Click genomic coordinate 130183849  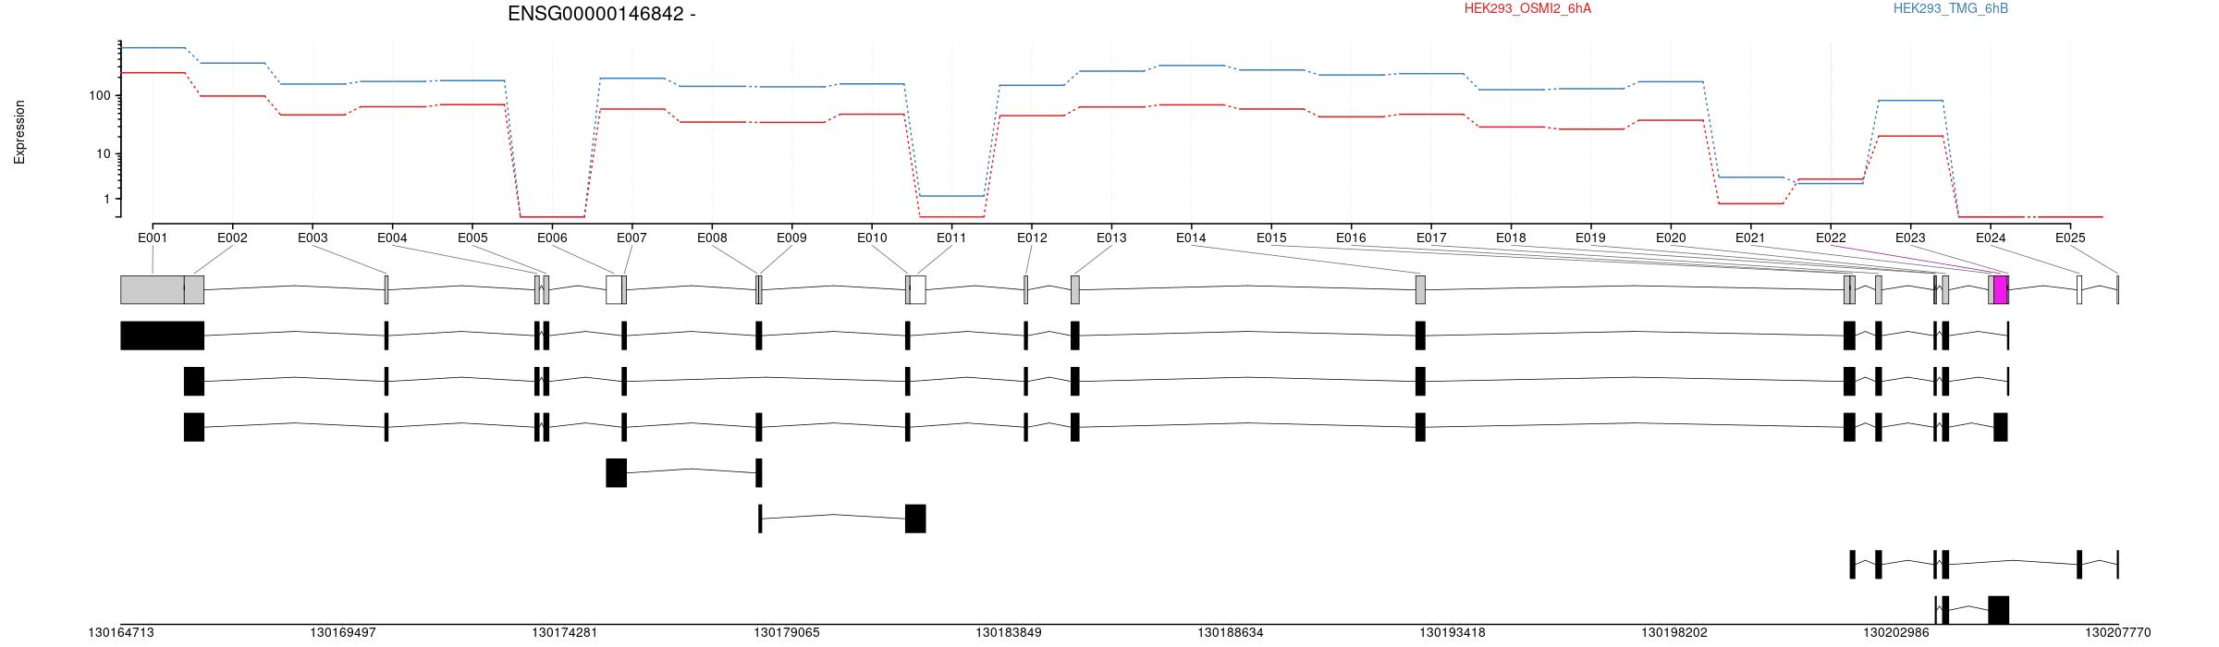1009,633
